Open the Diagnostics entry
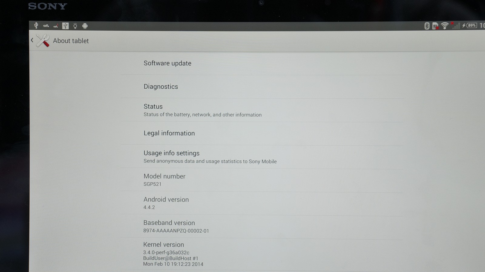The height and width of the screenshot is (272, 485). coord(161,87)
